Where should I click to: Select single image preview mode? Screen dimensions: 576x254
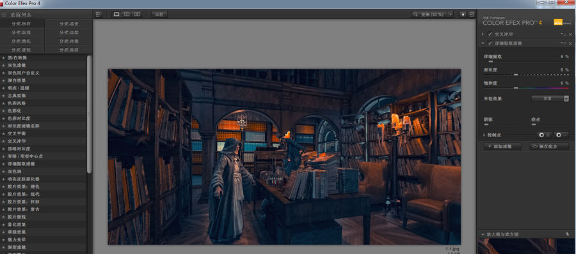116,14
